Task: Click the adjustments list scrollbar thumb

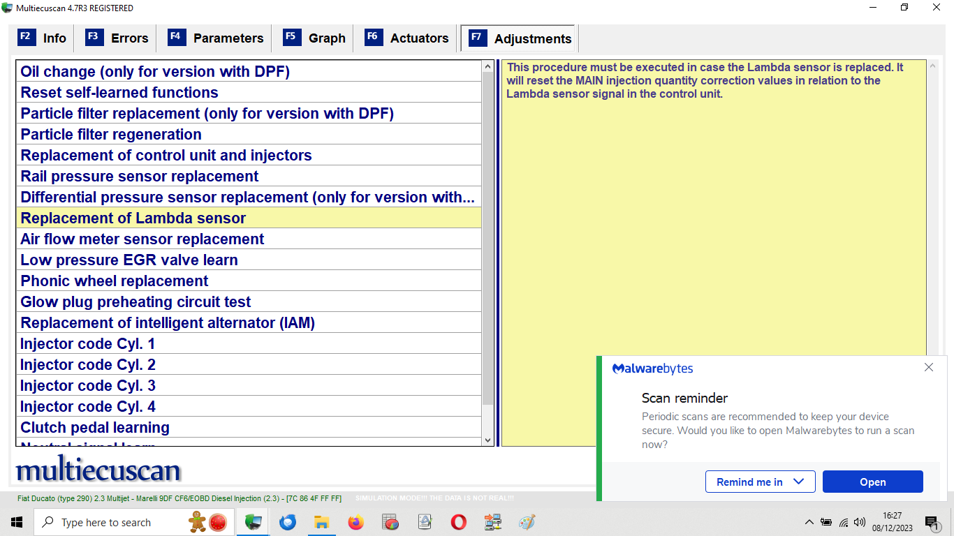Action: pyautogui.click(x=487, y=239)
